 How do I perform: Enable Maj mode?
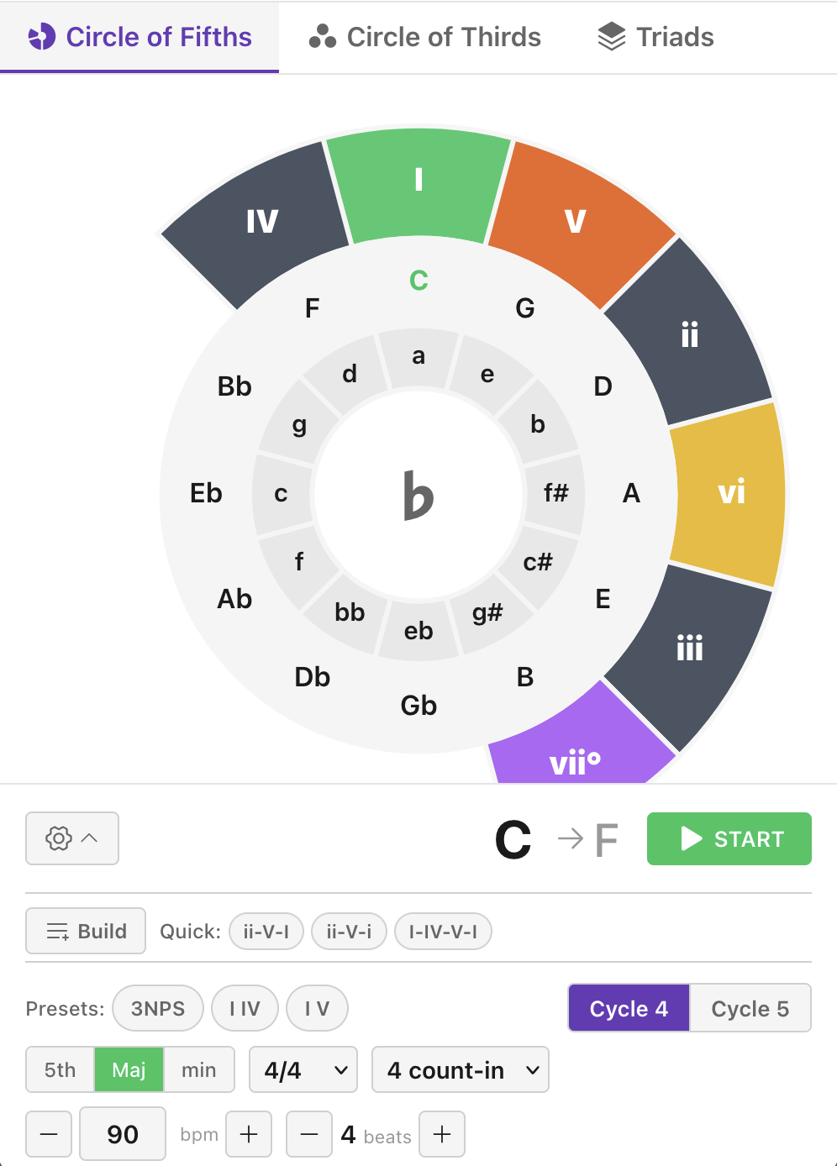[129, 1069]
